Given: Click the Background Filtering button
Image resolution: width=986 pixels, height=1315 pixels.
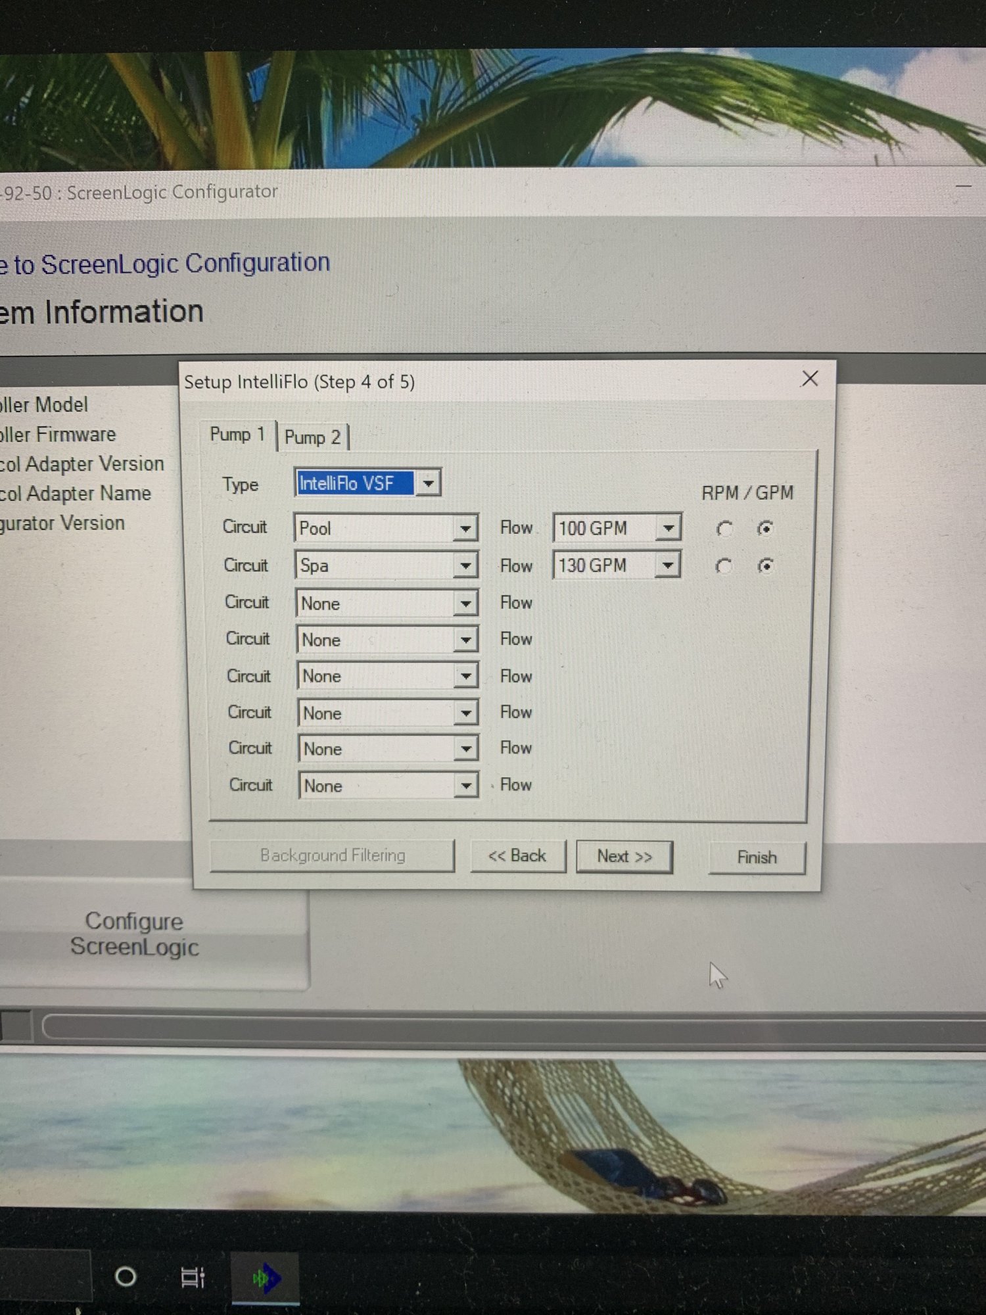Looking at the screenshot, I should point(332,855).
